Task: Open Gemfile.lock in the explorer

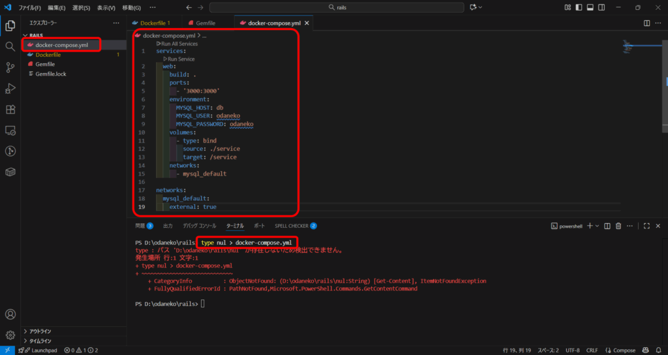Action: pyautogui.click(x=51, y=74)
